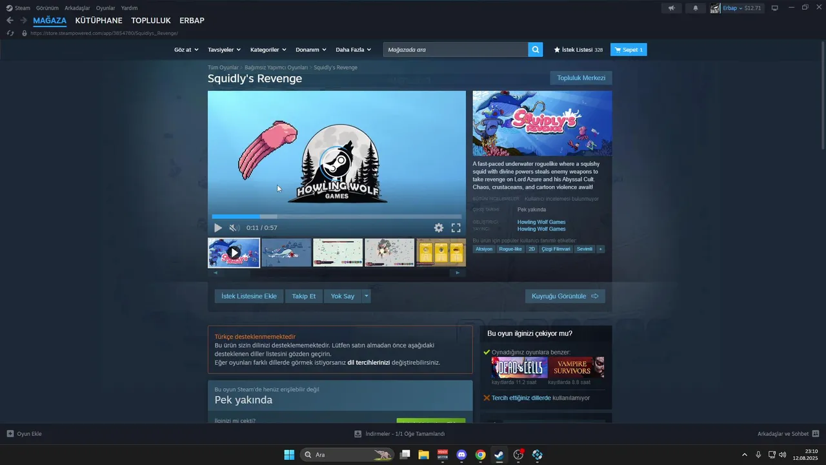Open the Sepet cart button

pos(629,50)
